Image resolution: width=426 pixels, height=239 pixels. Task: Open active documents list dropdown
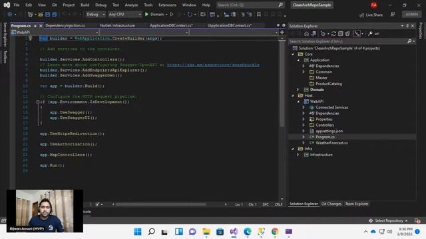tap(278, 25)
